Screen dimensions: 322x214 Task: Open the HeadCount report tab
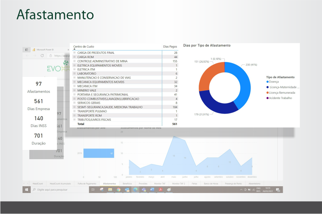pos(38,183)
